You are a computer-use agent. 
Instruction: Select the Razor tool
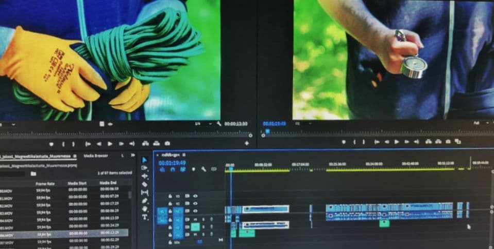(145, 184)
